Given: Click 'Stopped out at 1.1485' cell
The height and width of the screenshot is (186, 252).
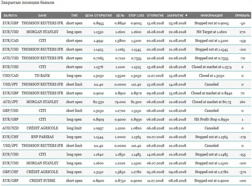Looking at the screenshot, I should pos(211,154).
